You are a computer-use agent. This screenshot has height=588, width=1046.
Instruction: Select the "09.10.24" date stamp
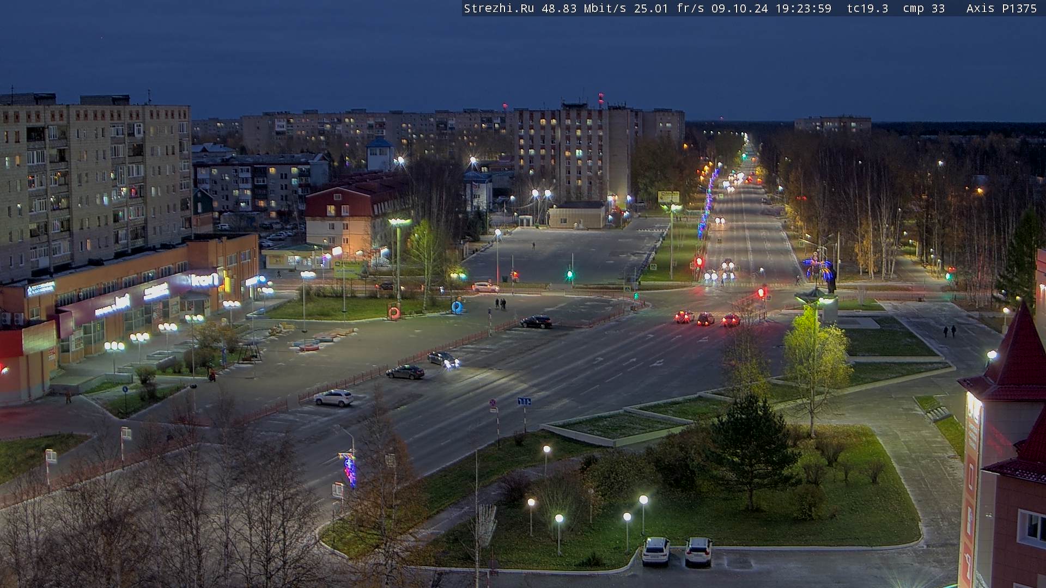point(740,8)
